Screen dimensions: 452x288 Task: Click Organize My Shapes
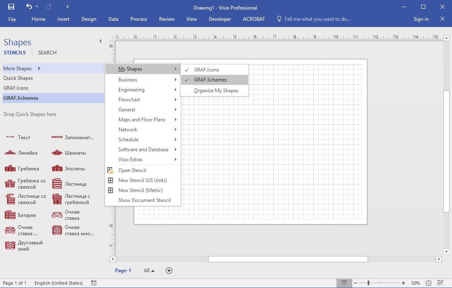pos(216,91)
